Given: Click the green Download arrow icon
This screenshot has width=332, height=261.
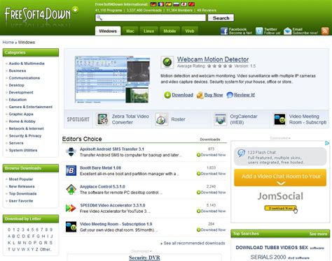Looking at the screenshot, I should tap(167, 95).
